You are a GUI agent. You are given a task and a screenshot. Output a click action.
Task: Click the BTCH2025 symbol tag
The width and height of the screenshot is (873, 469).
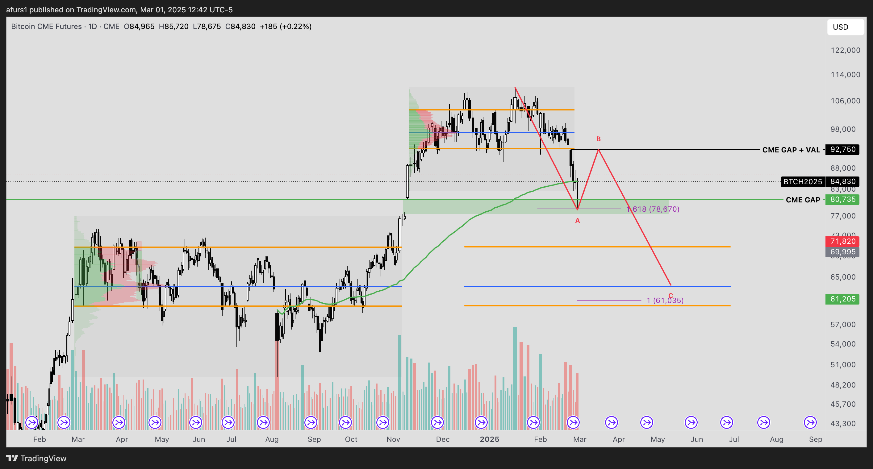pyautogui.click(x=803, y=181)
